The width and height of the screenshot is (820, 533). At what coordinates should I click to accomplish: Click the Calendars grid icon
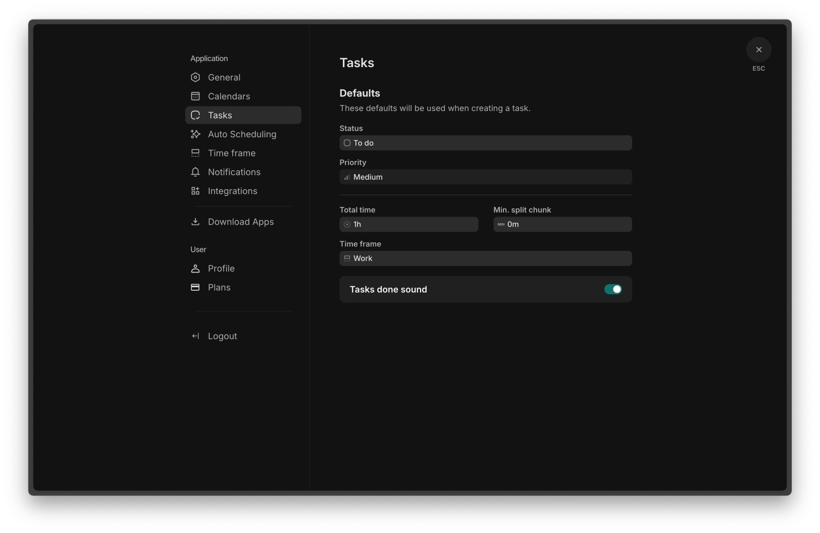(195, 96)
